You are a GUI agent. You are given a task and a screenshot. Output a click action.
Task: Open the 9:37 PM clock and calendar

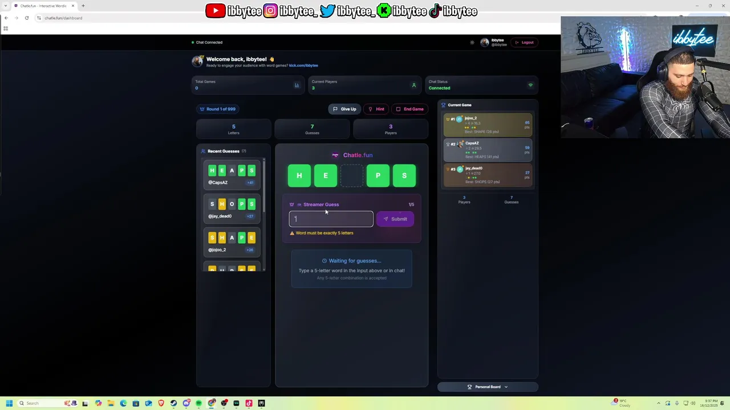pyautogui.click(x=709, y=403)
